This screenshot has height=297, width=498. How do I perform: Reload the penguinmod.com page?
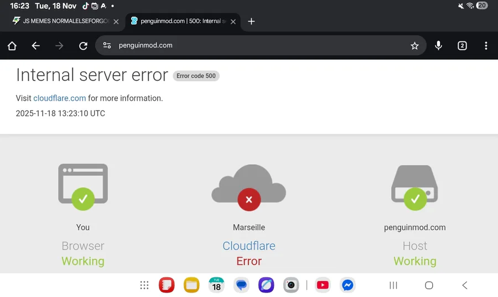[83, 46]
